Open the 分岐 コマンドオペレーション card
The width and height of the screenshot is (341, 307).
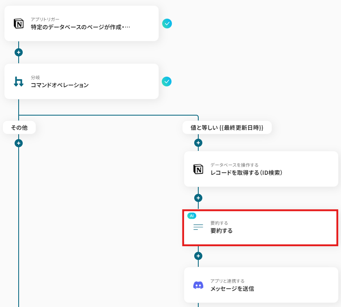(81, 82)
